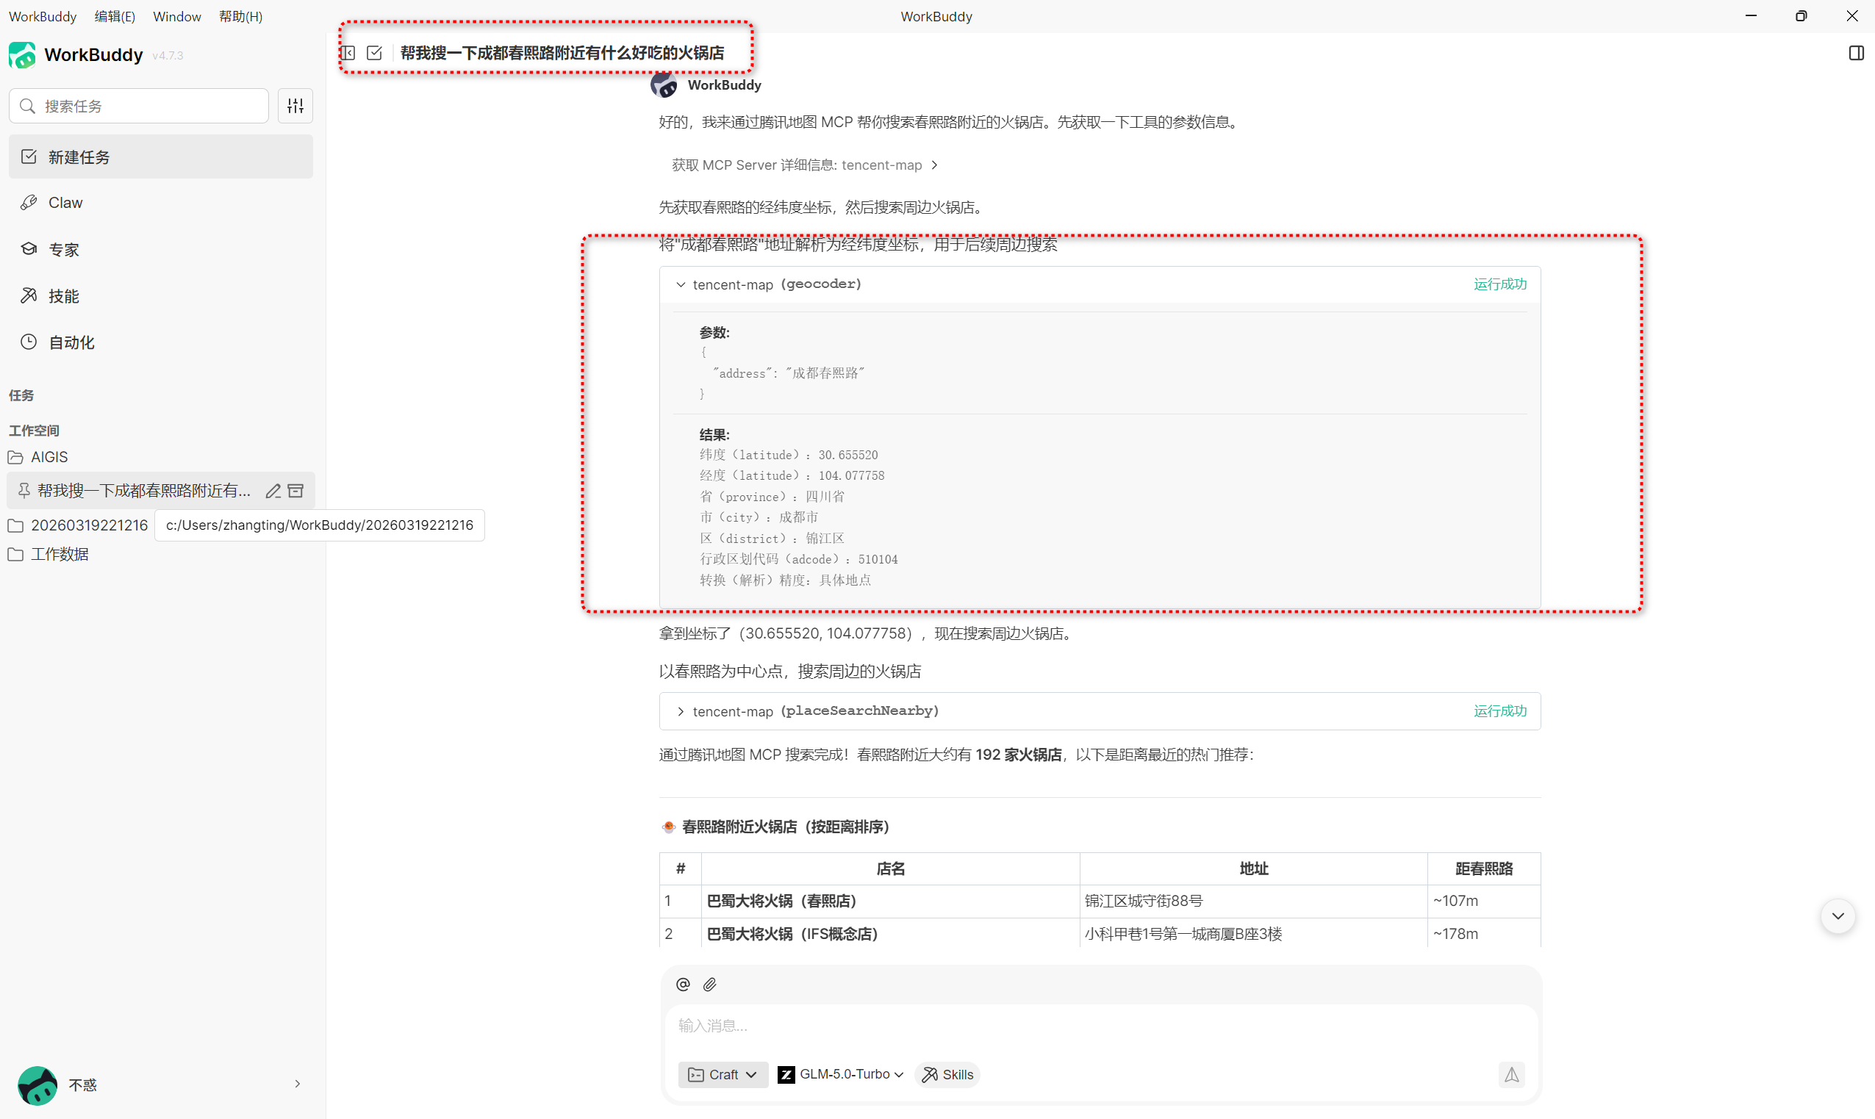Open the 帮助(H) menu

coord(240,17)
